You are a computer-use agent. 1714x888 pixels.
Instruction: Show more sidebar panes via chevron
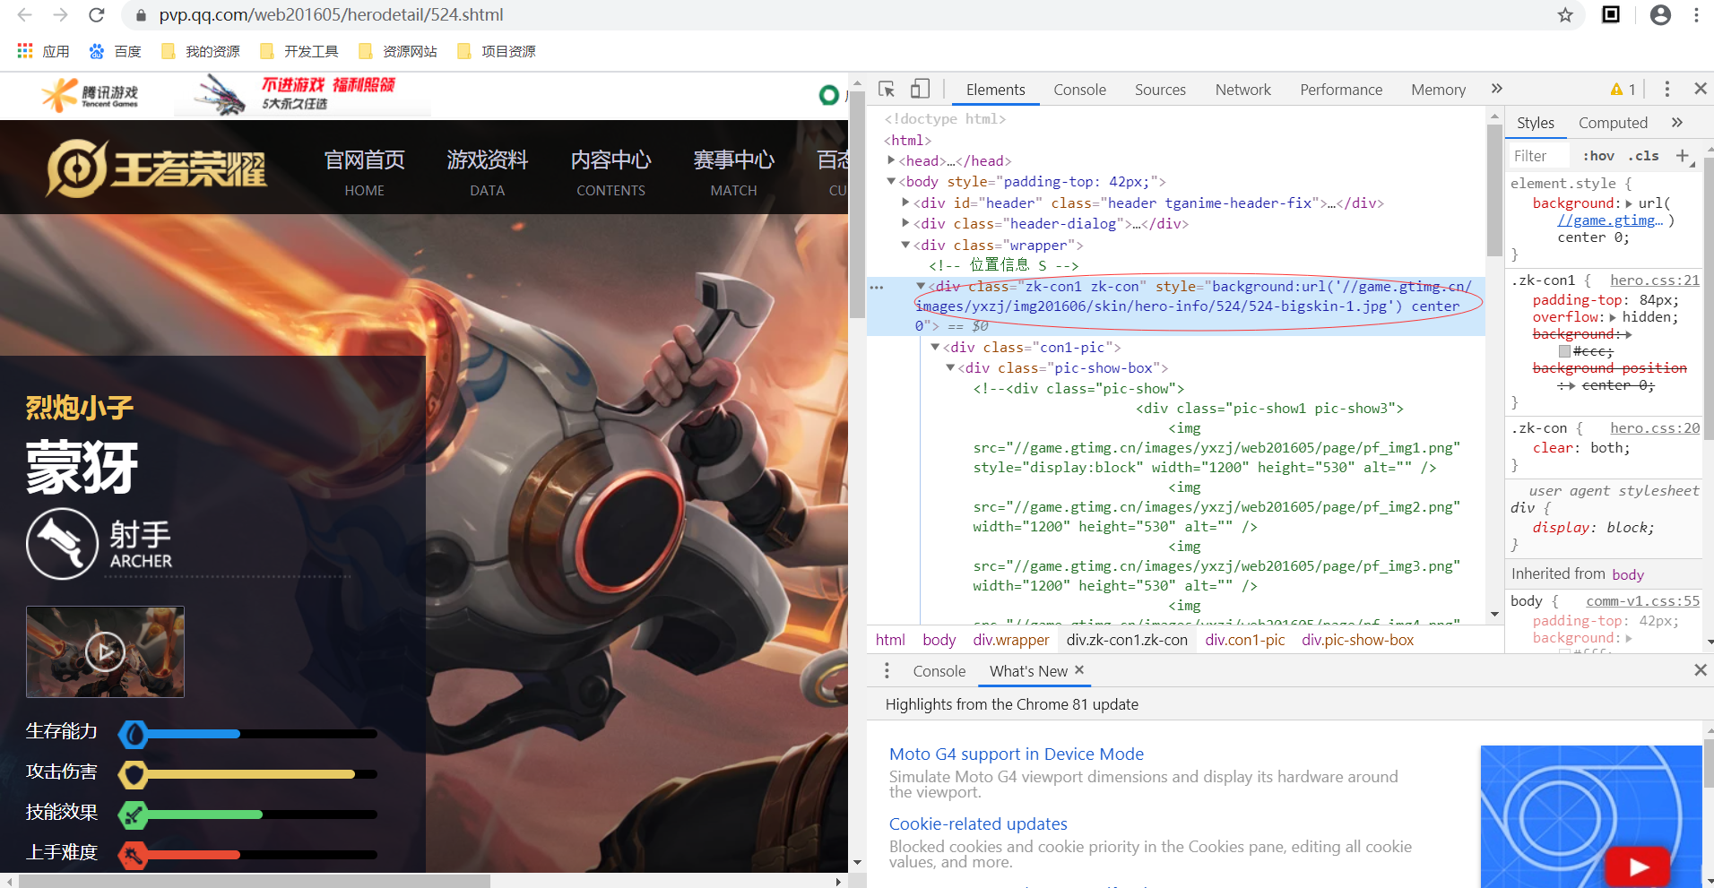point(1677,123)
